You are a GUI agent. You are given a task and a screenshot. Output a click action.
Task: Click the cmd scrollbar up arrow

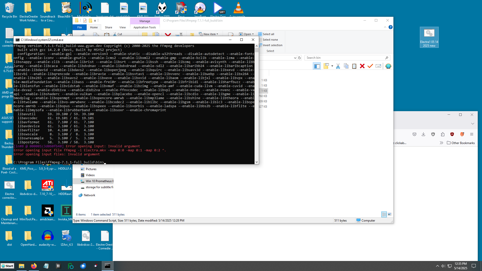(x=257, y=46)
